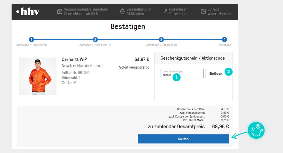Click the 30-day calendar icon

click(x=203, y=11)
